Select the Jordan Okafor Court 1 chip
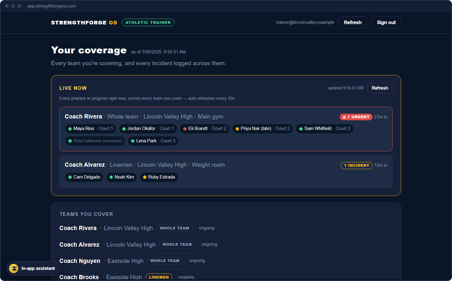The height and width of the screenshot is (281, 452). pos(148,129)
